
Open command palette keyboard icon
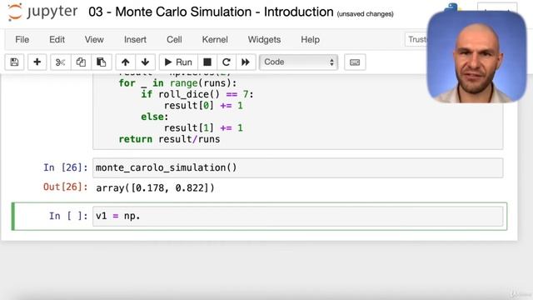pos(355,62)
